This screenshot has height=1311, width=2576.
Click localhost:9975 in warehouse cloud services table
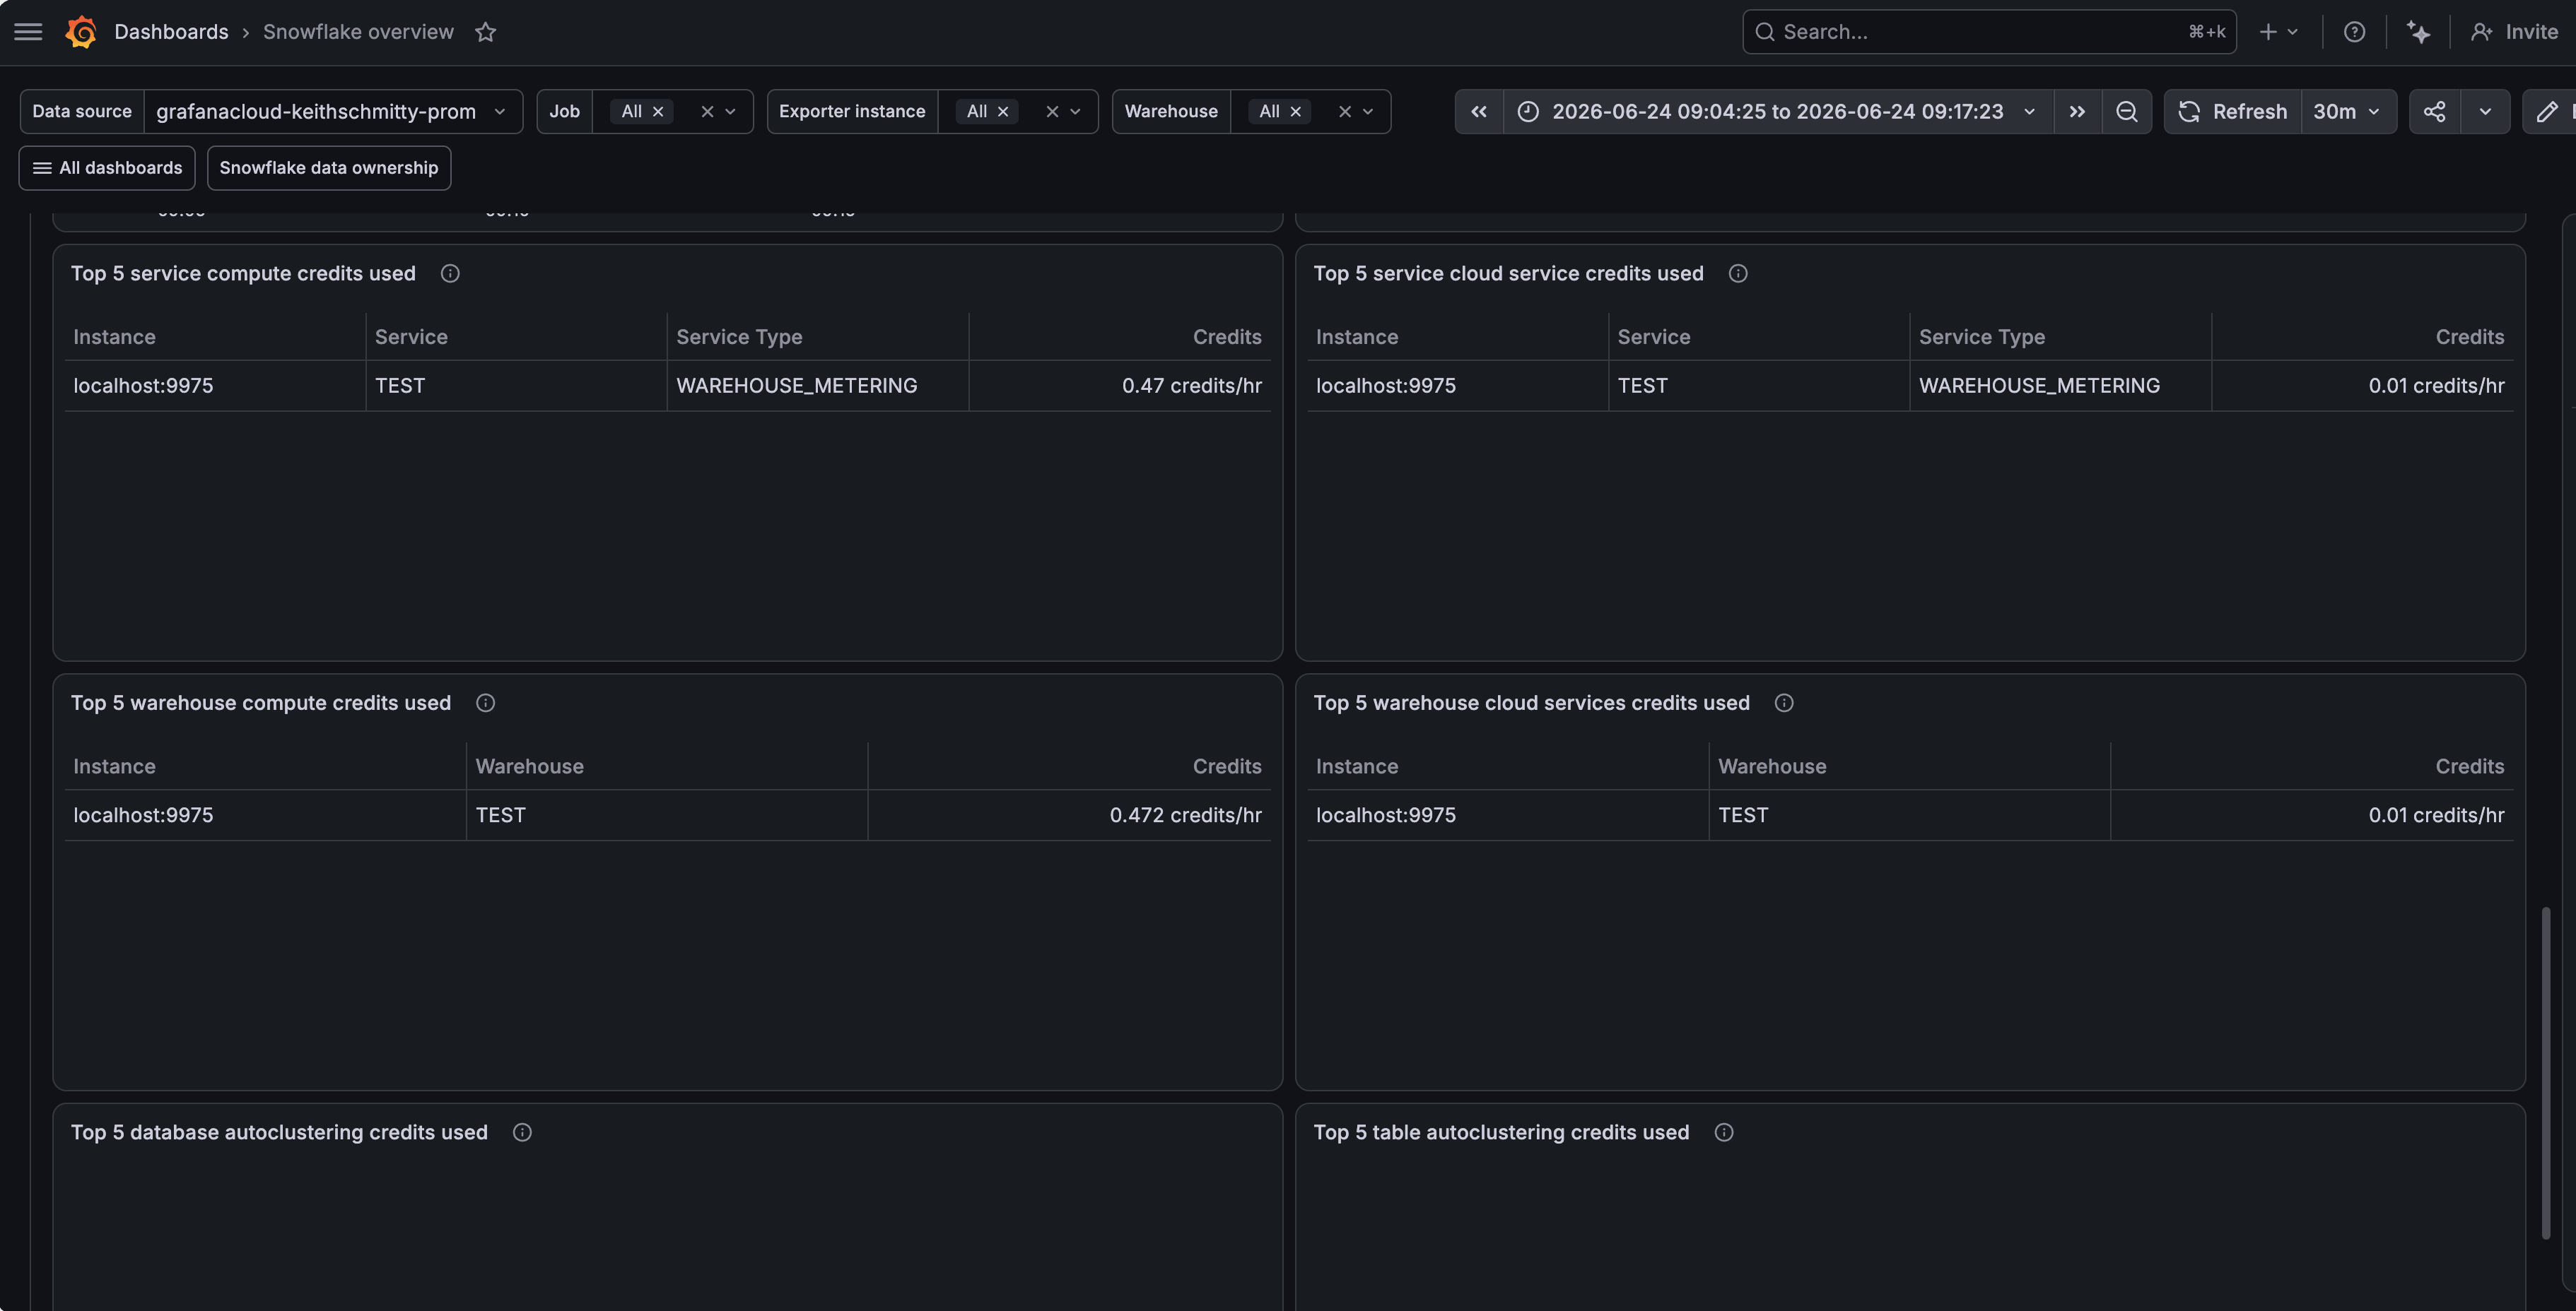(x=1386, y=815)
